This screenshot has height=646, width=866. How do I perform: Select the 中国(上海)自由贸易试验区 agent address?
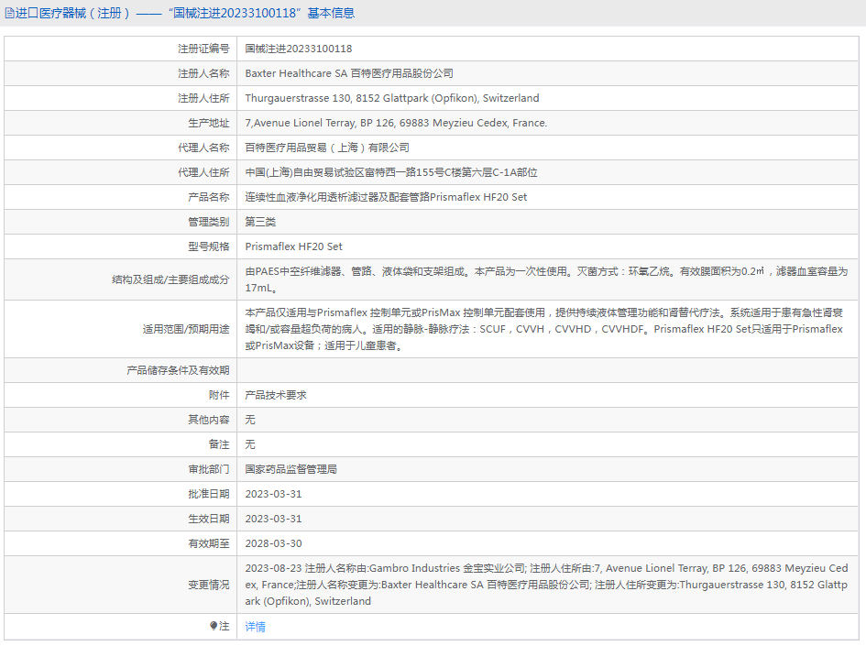(x=391, y=172)
